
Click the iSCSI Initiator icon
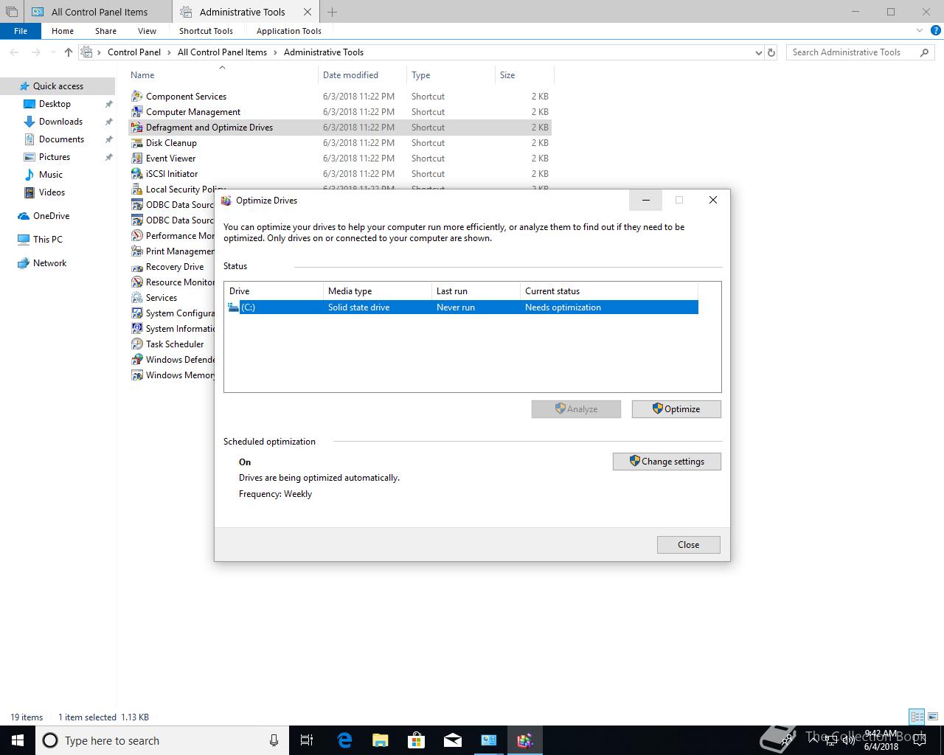tap(136, 174)
